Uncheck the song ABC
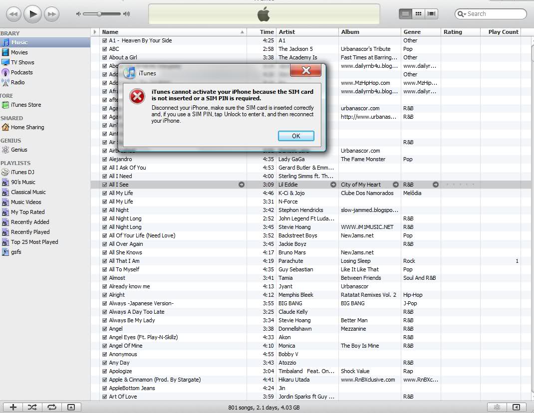This screenshot has height=413, width=534. tap(104, 49)
